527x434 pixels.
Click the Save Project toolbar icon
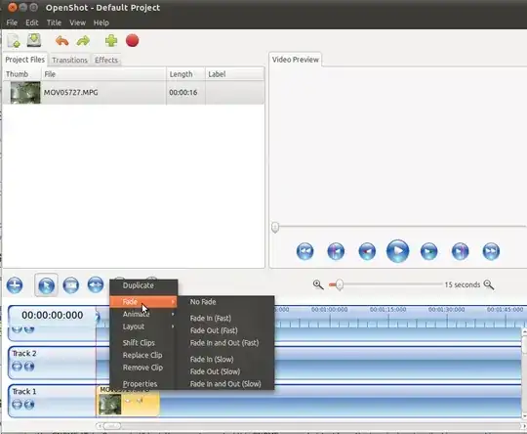click(x=34, y=40)
